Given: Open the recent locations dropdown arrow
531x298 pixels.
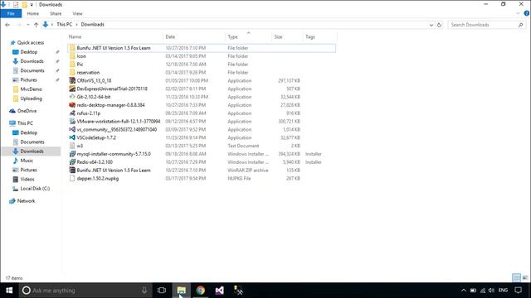Looking at the screenshot, I should pos(27,25).
